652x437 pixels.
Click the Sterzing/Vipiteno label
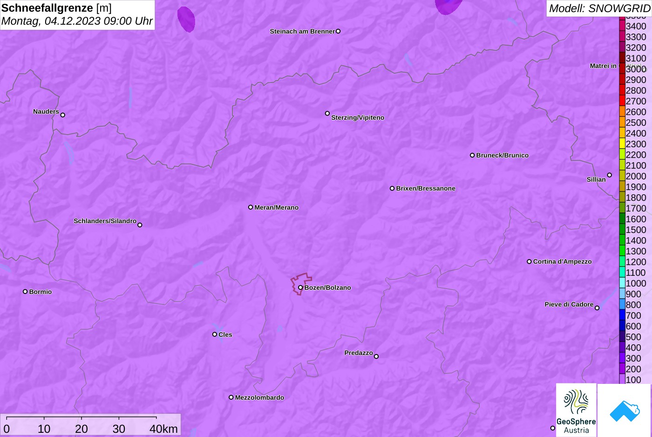coord(358,117)
